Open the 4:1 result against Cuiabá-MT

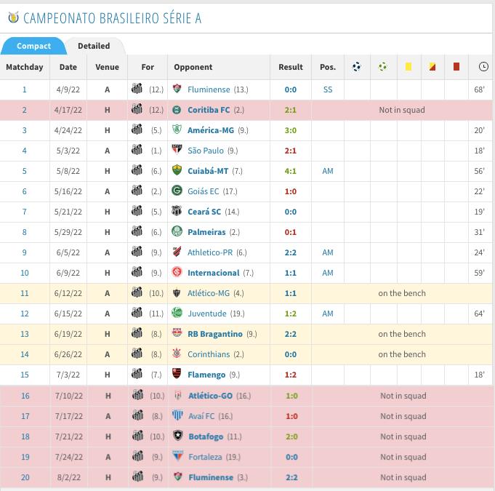tap(291, 171)
